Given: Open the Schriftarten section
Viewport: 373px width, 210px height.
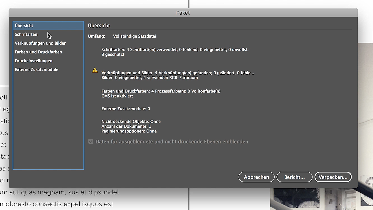Looking at the screenshot, I should click(x=26, y=34).
